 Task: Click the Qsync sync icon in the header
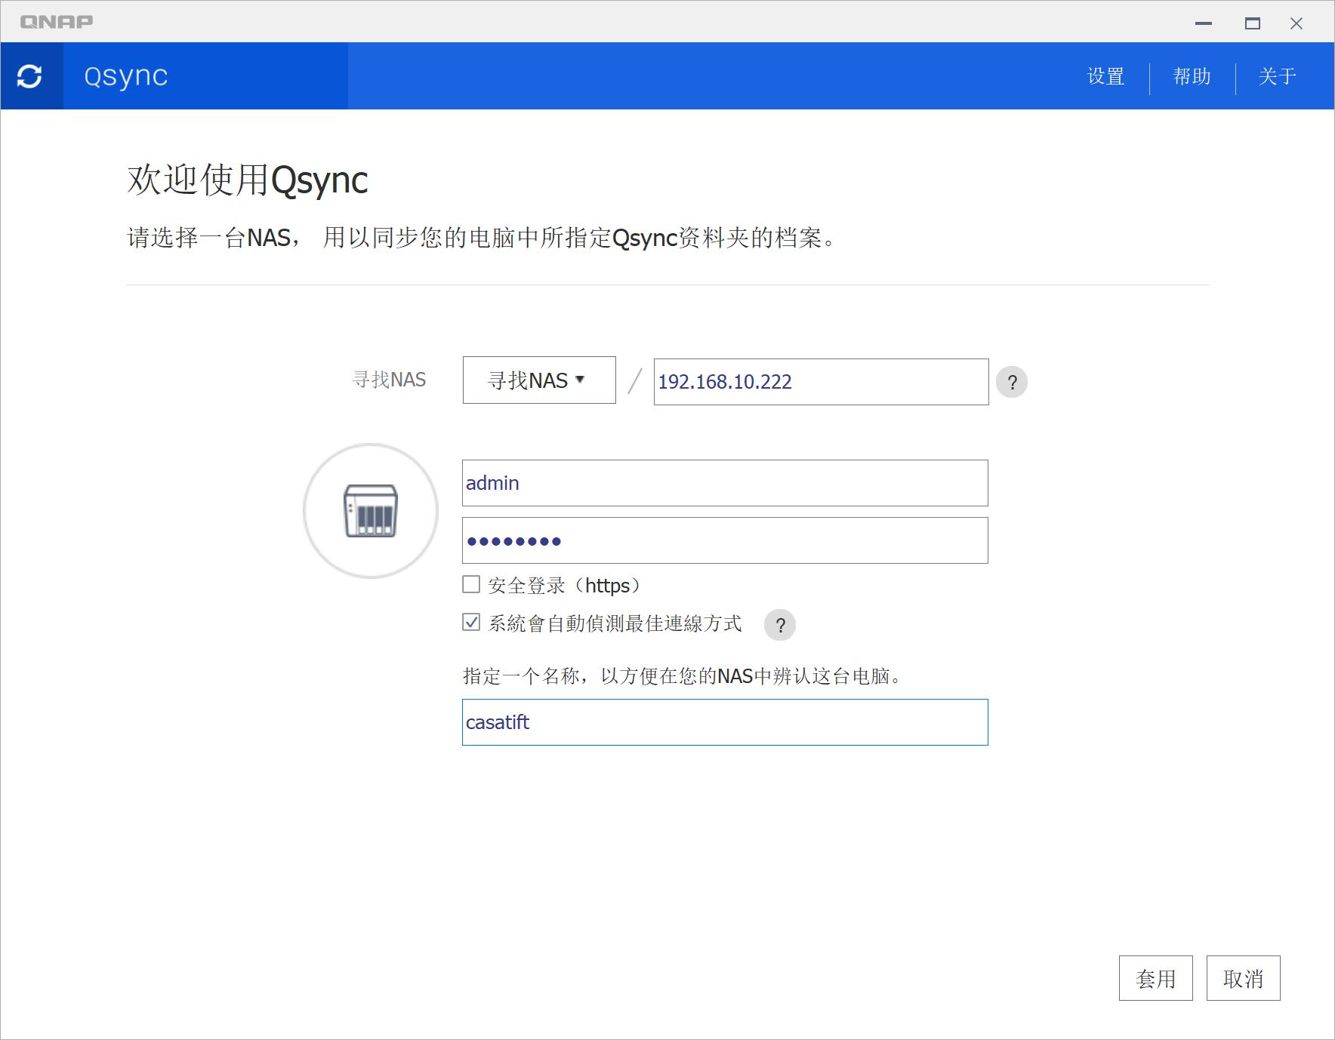[31, 75]
